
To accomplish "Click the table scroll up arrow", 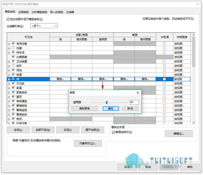I will (x=193, y=35).
